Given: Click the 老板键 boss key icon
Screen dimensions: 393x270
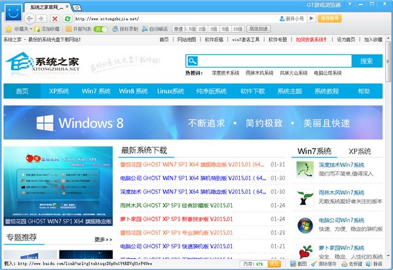Looking at the screenshot, I should [x=352, y=264].
